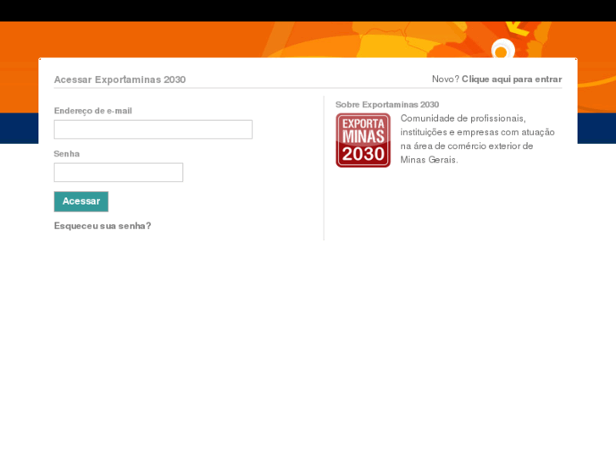This screenshot has width=616, height=461.
Task: Click the Exporta Minas 2030 logo
Action: click(363, 140)
